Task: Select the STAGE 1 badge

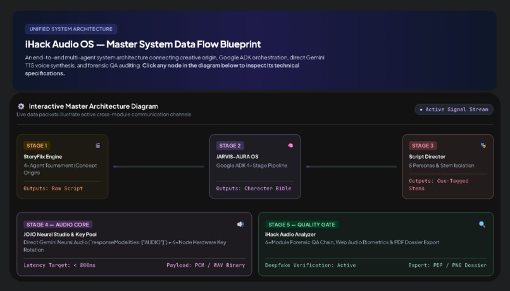Action: click(37, 145)
